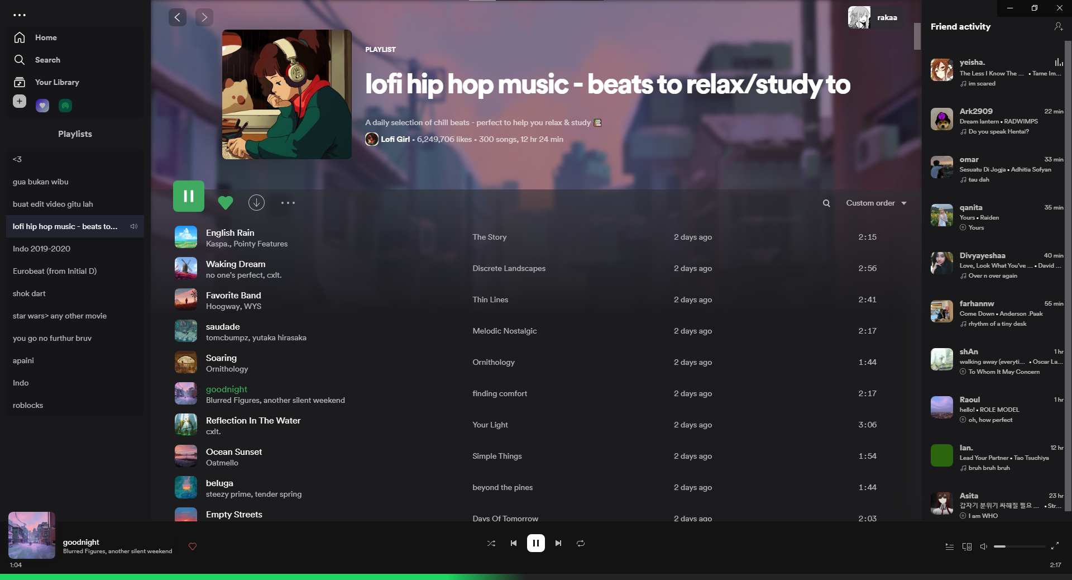1072x580 pixels.
Task: Click the goodnight album artwork in the now playing bar
Action: tap(31, 535)
